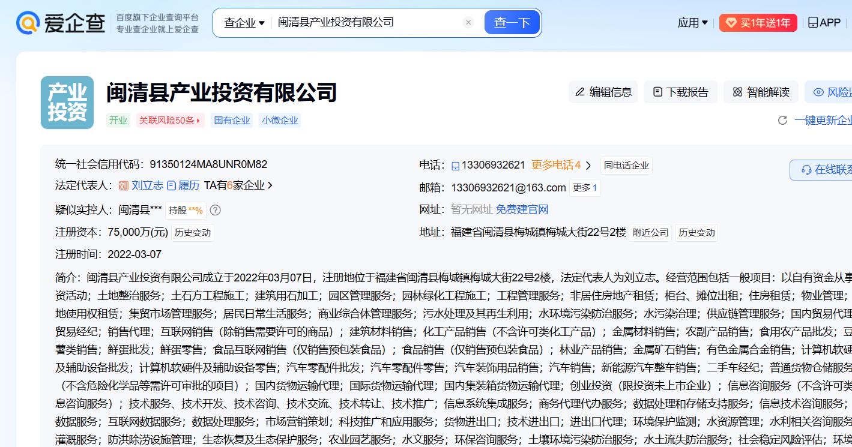This screenshot has height=447, width=852.
Task: Click the 免费建官网 link
Action: (x=522, y=209)
